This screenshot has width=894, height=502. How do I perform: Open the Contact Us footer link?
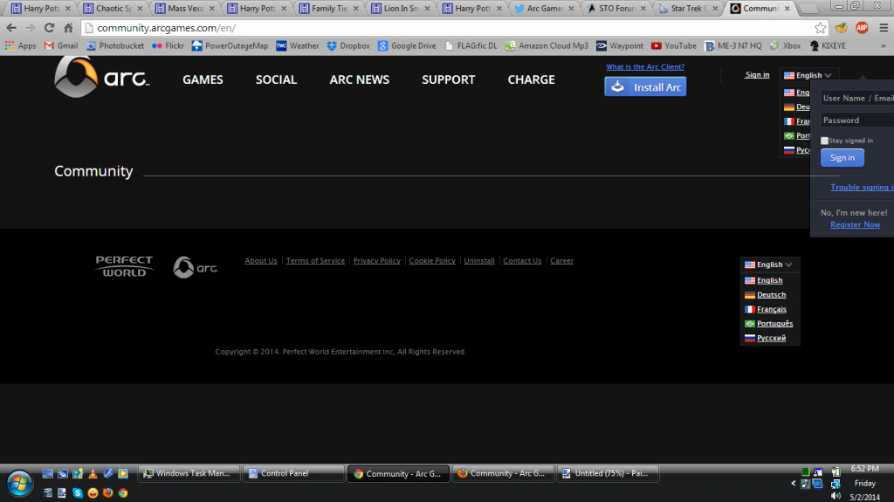coord(522,261)
